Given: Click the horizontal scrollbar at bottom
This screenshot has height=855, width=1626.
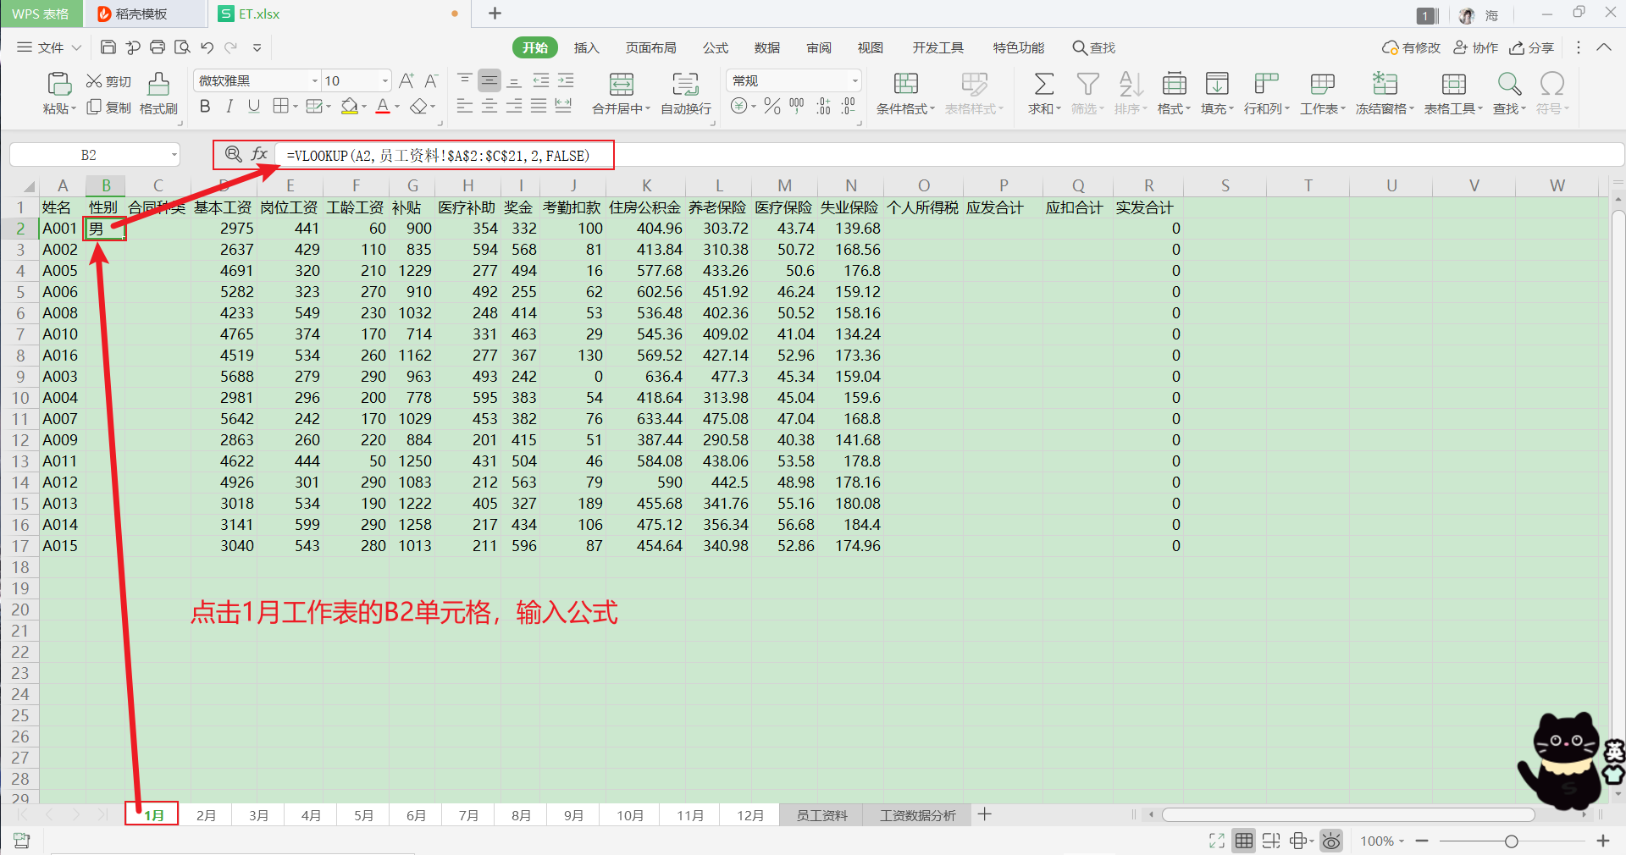Looking at the screenshot, I should 1348,814.
